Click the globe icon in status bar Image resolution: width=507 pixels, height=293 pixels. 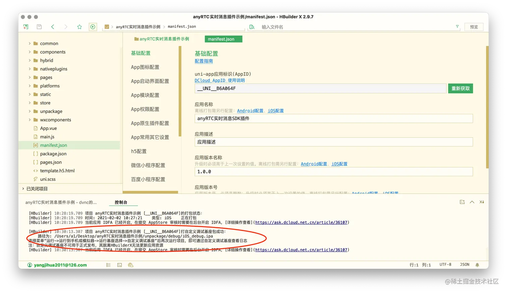click(x=131, y=265)
